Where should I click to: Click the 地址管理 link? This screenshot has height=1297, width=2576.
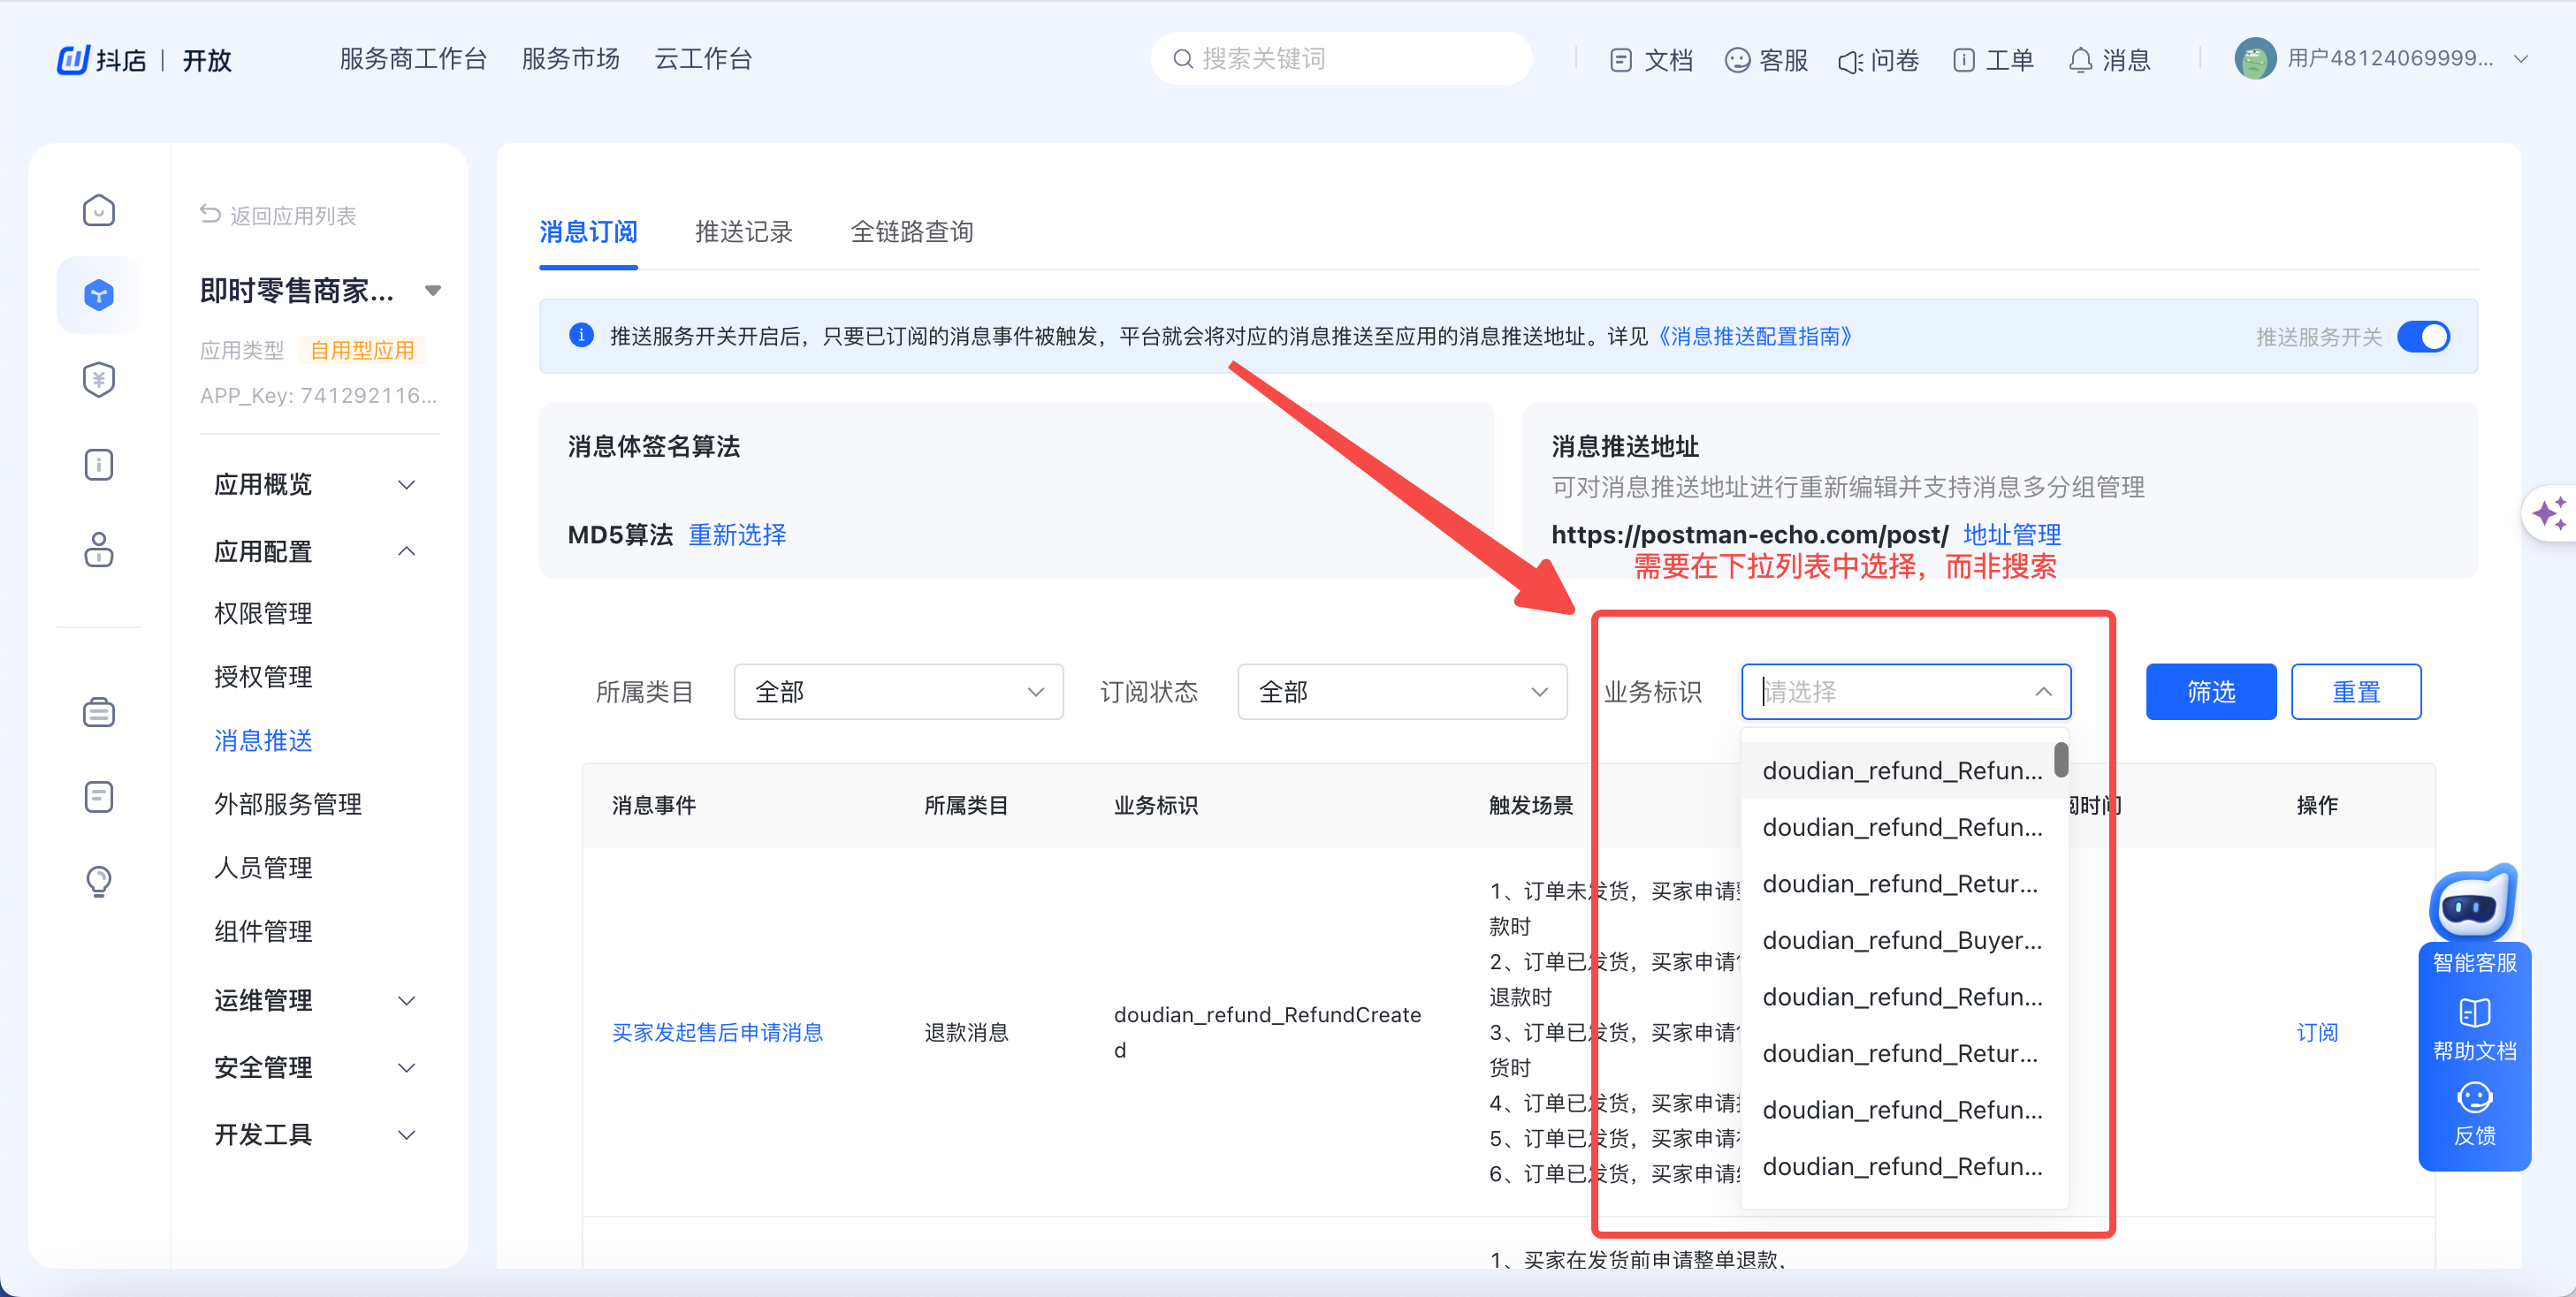[2011, 535]
